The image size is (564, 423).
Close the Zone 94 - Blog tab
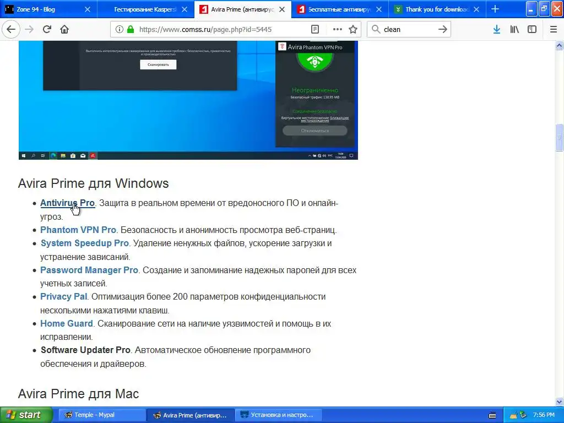pos(88,9)
